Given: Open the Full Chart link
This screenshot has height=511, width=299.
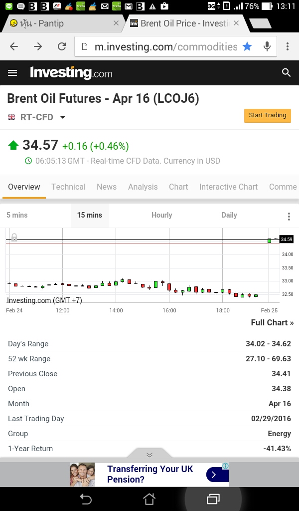Looking at the screenshot, I should pos(272,323).
